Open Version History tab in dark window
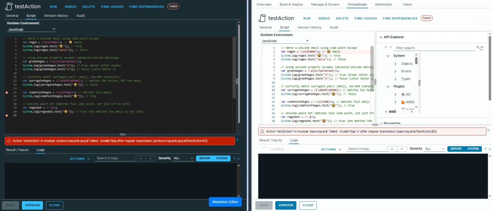Screen dimensions: 493x211 click(x=56, y=16)
